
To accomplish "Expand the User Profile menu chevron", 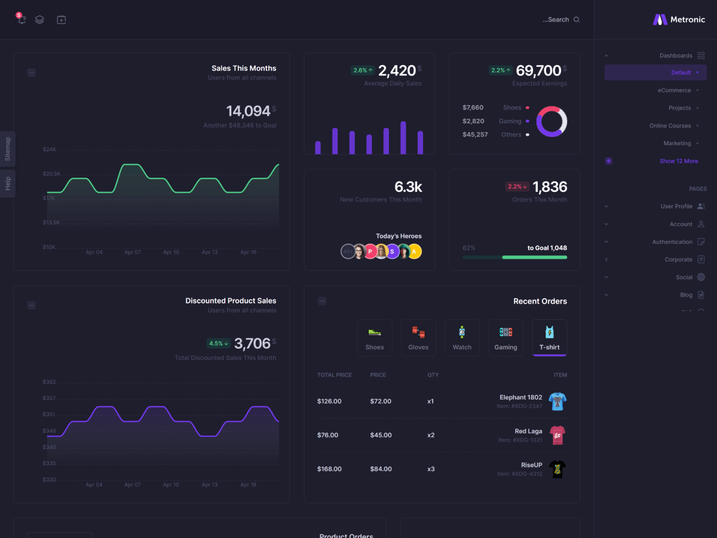I will tap(606, 206).
